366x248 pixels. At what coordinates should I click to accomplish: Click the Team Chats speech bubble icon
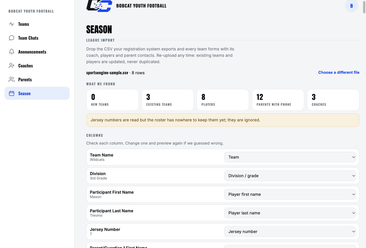11,38
